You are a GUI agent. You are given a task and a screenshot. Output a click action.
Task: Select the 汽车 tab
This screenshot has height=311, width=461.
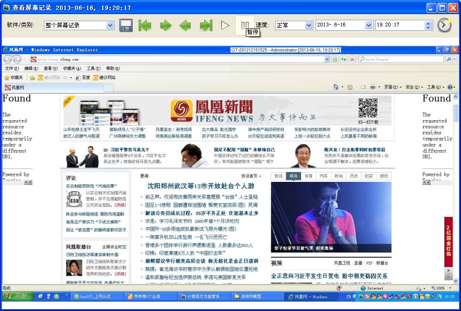(323, 176)
